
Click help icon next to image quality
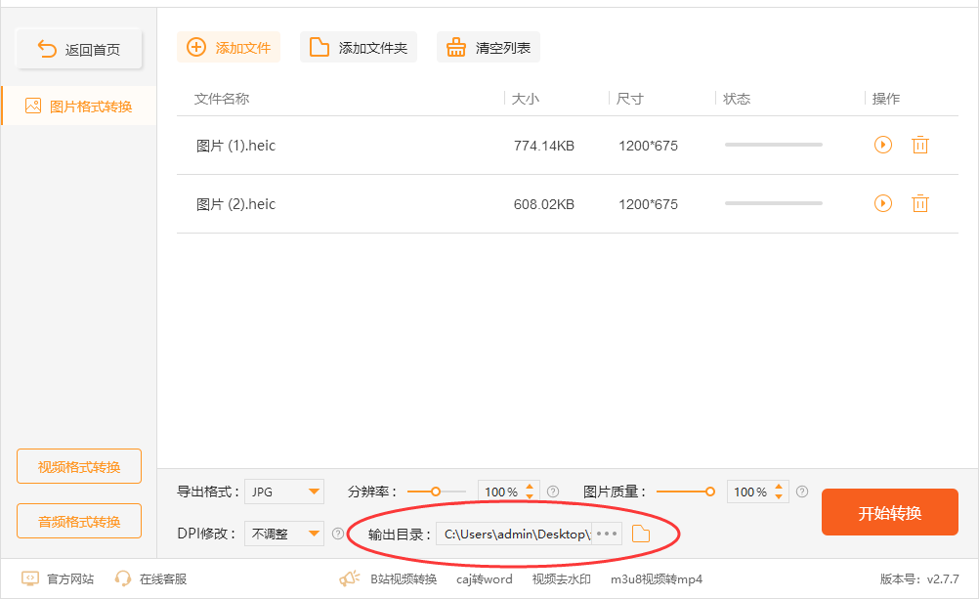802,492
